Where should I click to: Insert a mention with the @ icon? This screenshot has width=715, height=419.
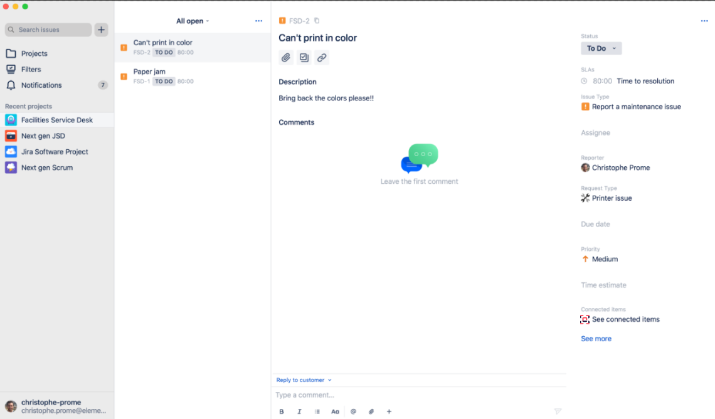coord(353,411)
